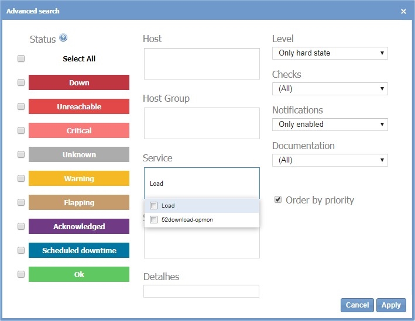Enable the Critical status checkbox
The height and width of the screenshot is (321, 415).
click(21, 130)
